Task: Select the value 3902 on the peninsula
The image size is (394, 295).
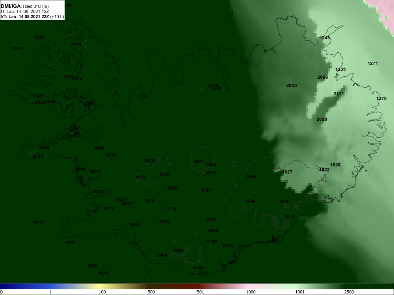Action: click(44, 147)
